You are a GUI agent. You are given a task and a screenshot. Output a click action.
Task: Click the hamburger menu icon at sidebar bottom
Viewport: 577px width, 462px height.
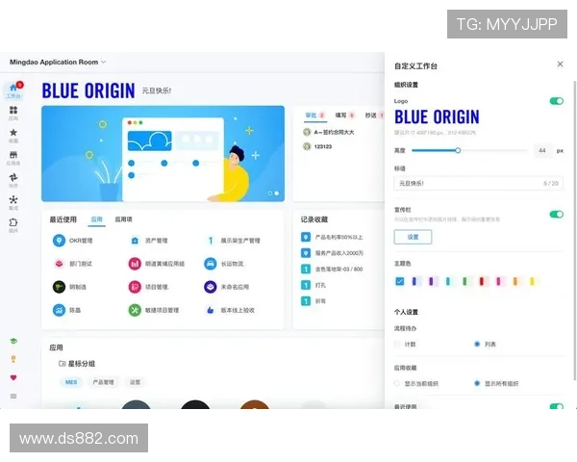(13, 396)
